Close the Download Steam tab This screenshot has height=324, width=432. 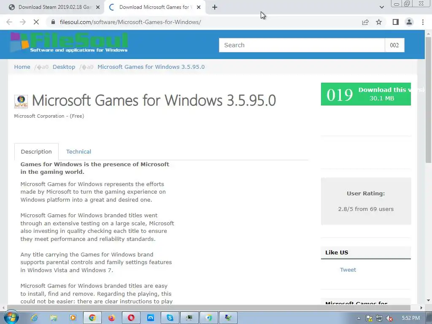pyautogui.click(x=98, y=8)
